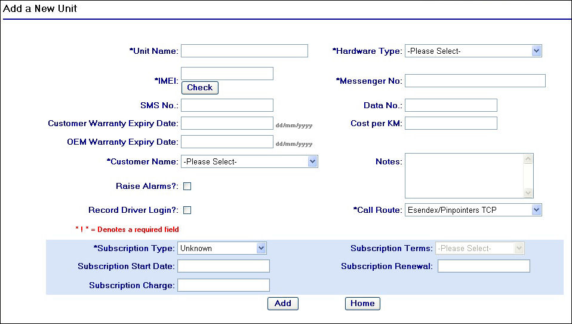Click into the IMEI input field
Viewport: 572px width, 324px height.
227,74
